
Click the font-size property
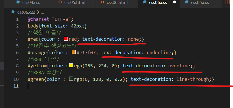53,26
